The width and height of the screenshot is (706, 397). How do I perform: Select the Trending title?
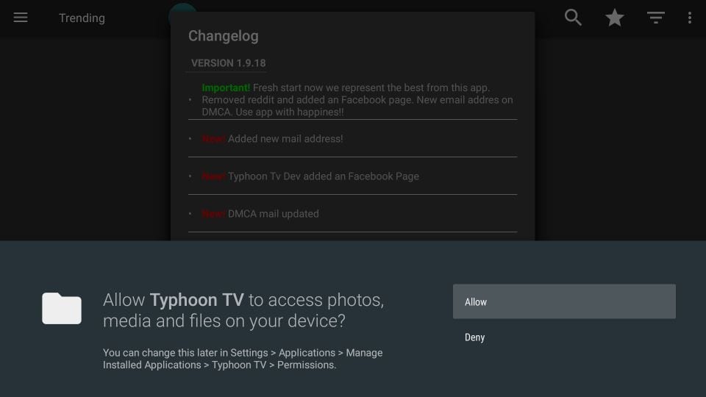pos(82,18)
